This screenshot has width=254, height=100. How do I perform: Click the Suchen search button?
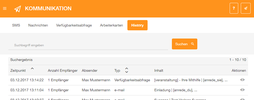185,44
